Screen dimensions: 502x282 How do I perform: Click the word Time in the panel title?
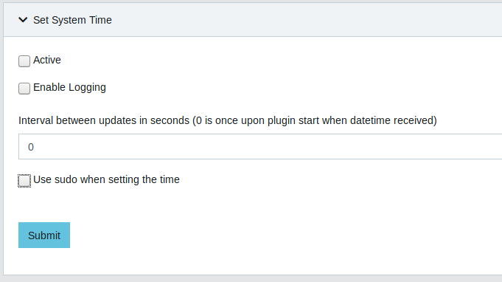100,20
